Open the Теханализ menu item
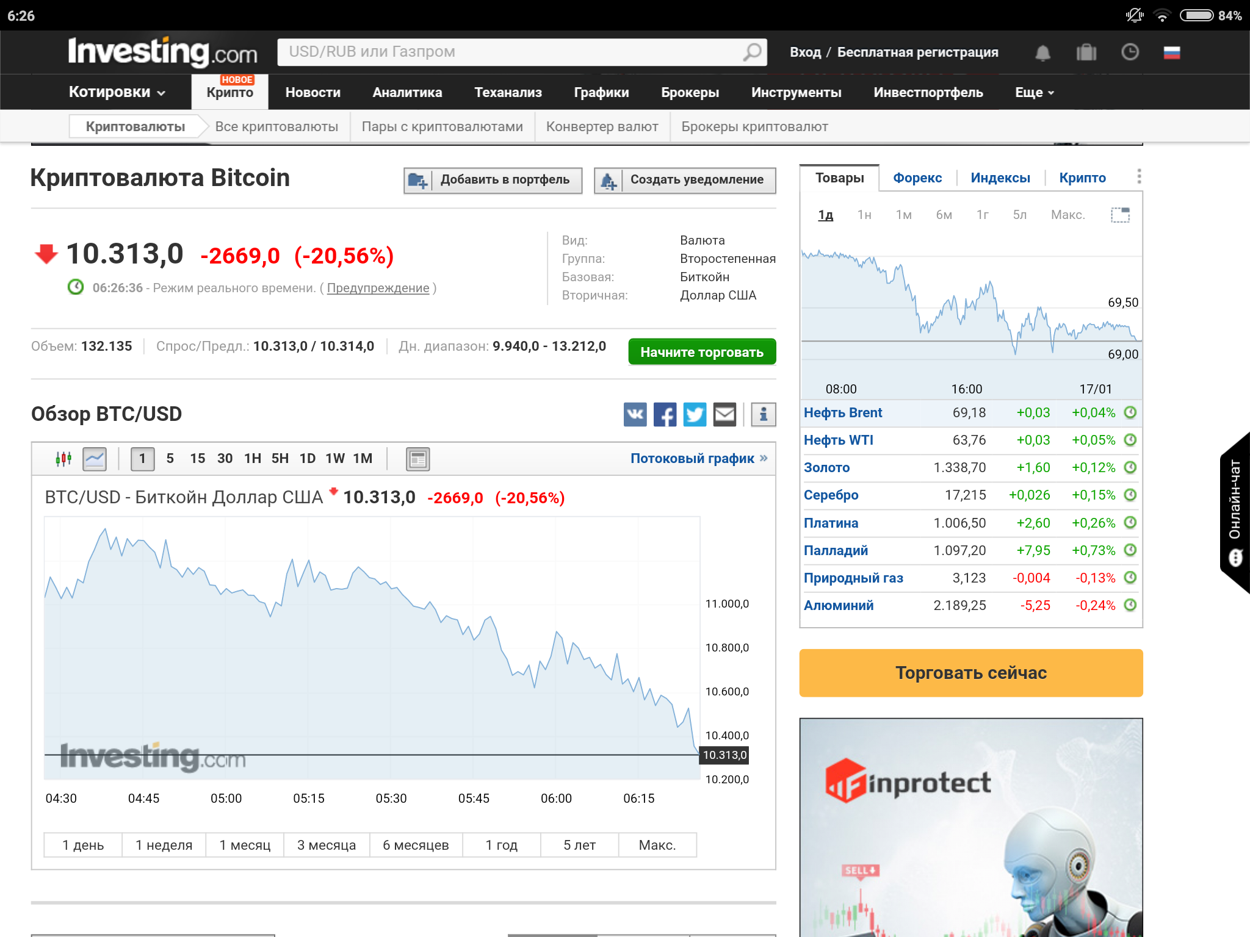Viewport: 1250px width, 937px height. (x=508, y=93)
